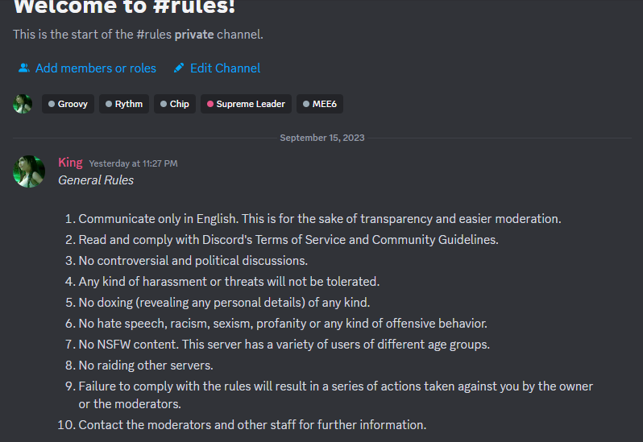Click the "Yesterday at 11:27 PM" timestamp

[x=133, y=163]
